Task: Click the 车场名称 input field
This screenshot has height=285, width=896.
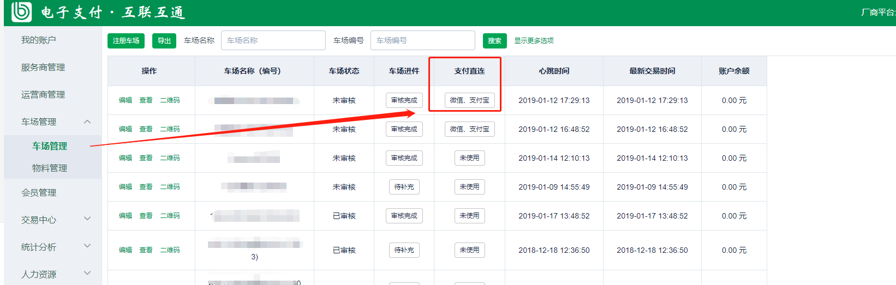Action: 273,40
